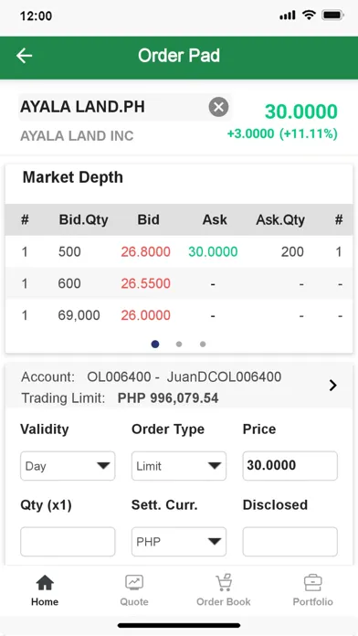Click the Qty (x1) input field
The height and width of the screenshot is (636, 358).
(68, 542)
